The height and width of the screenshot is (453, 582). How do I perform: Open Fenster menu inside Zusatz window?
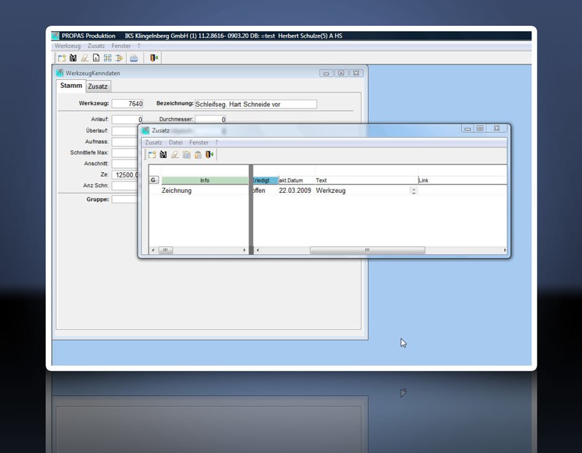(x=199, y=142)
